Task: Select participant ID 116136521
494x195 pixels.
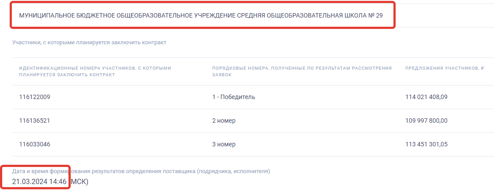Action: [35, 121]
